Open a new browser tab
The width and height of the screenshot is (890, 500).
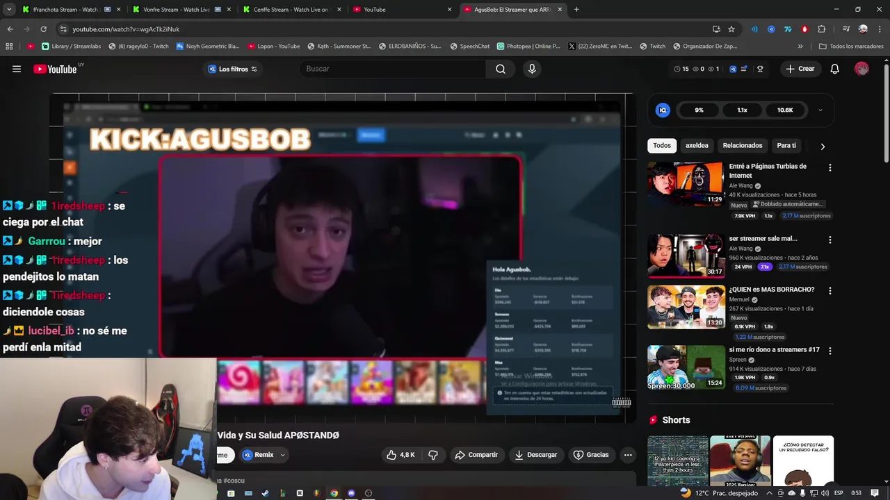(x=576, y=10)
